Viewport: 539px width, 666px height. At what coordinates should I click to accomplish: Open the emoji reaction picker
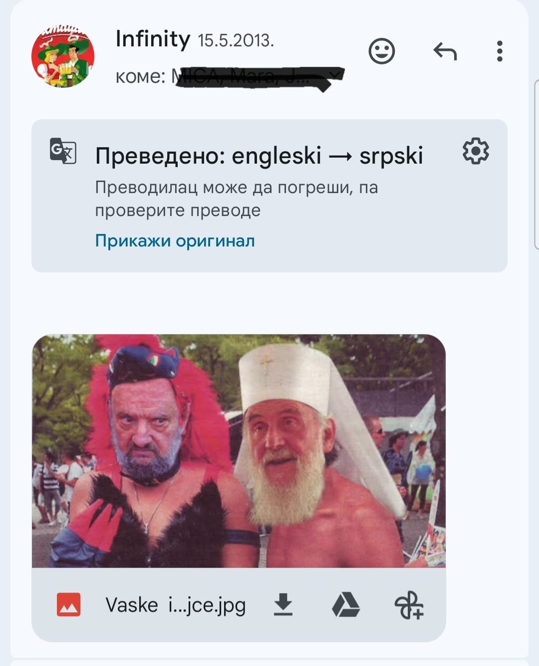coord(382,51)
